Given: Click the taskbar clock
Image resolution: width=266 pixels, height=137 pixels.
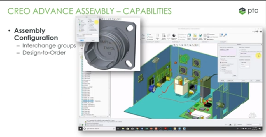Looking at the screenshot, I should 255,129.
